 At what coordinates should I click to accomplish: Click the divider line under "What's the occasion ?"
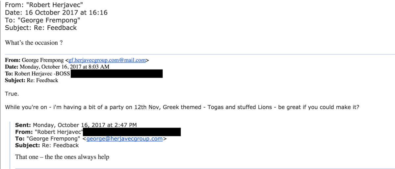[x=200, y=54]
